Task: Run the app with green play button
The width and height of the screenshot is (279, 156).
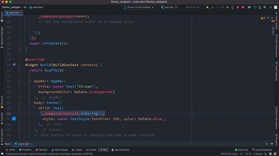Action: pyautogui.click(x=208, y=7)
